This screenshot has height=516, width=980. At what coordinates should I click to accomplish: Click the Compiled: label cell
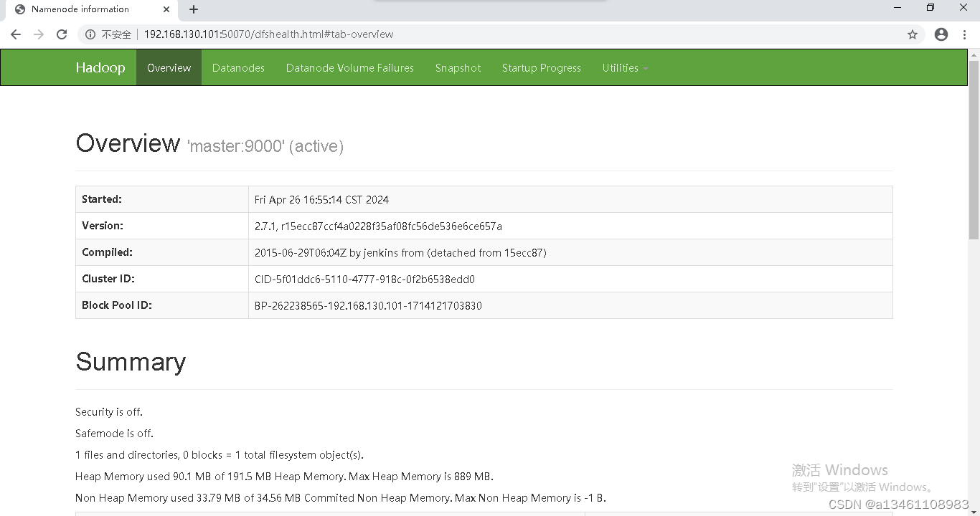[162, 252]
